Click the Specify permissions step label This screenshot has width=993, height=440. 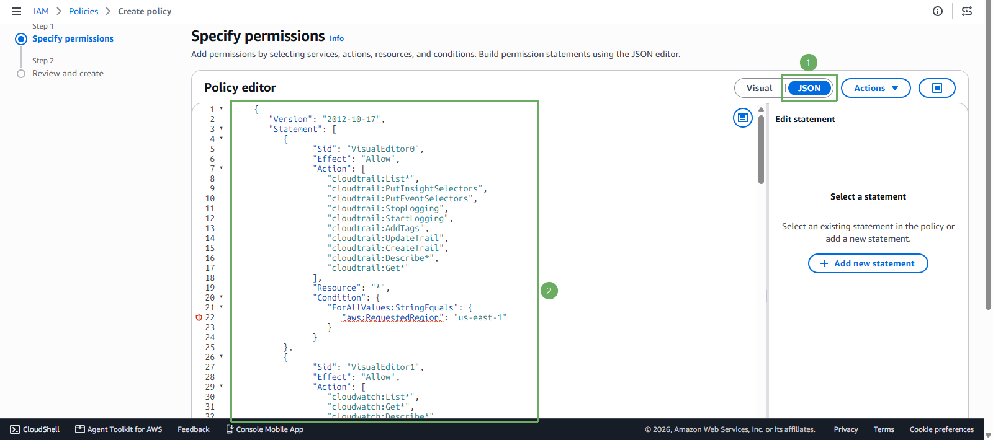coord(73,38)
